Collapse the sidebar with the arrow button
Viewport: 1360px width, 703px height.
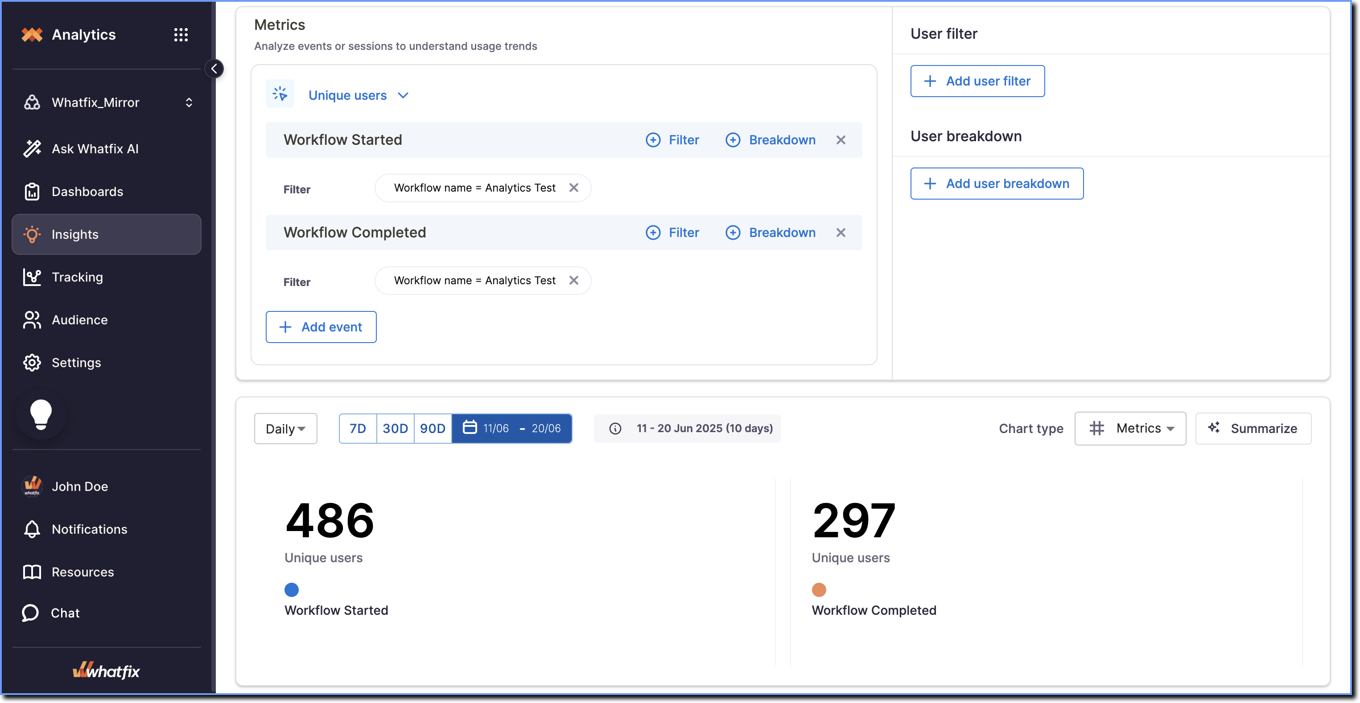[214, 69]
